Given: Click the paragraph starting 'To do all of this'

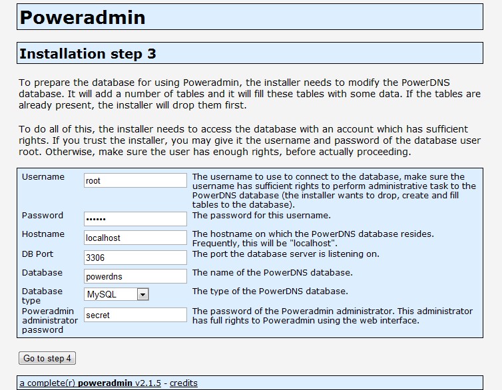Looking at the screenshot, I should (250, 140).
